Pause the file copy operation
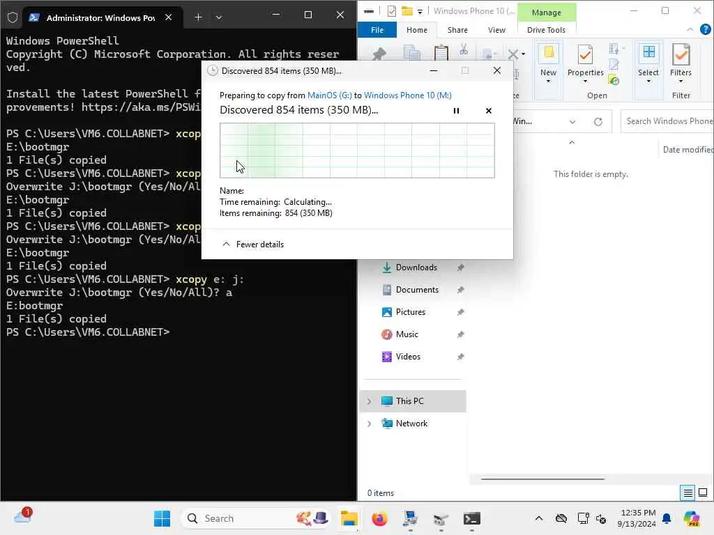This screenshot has width=714, height=535. (456, 111)
